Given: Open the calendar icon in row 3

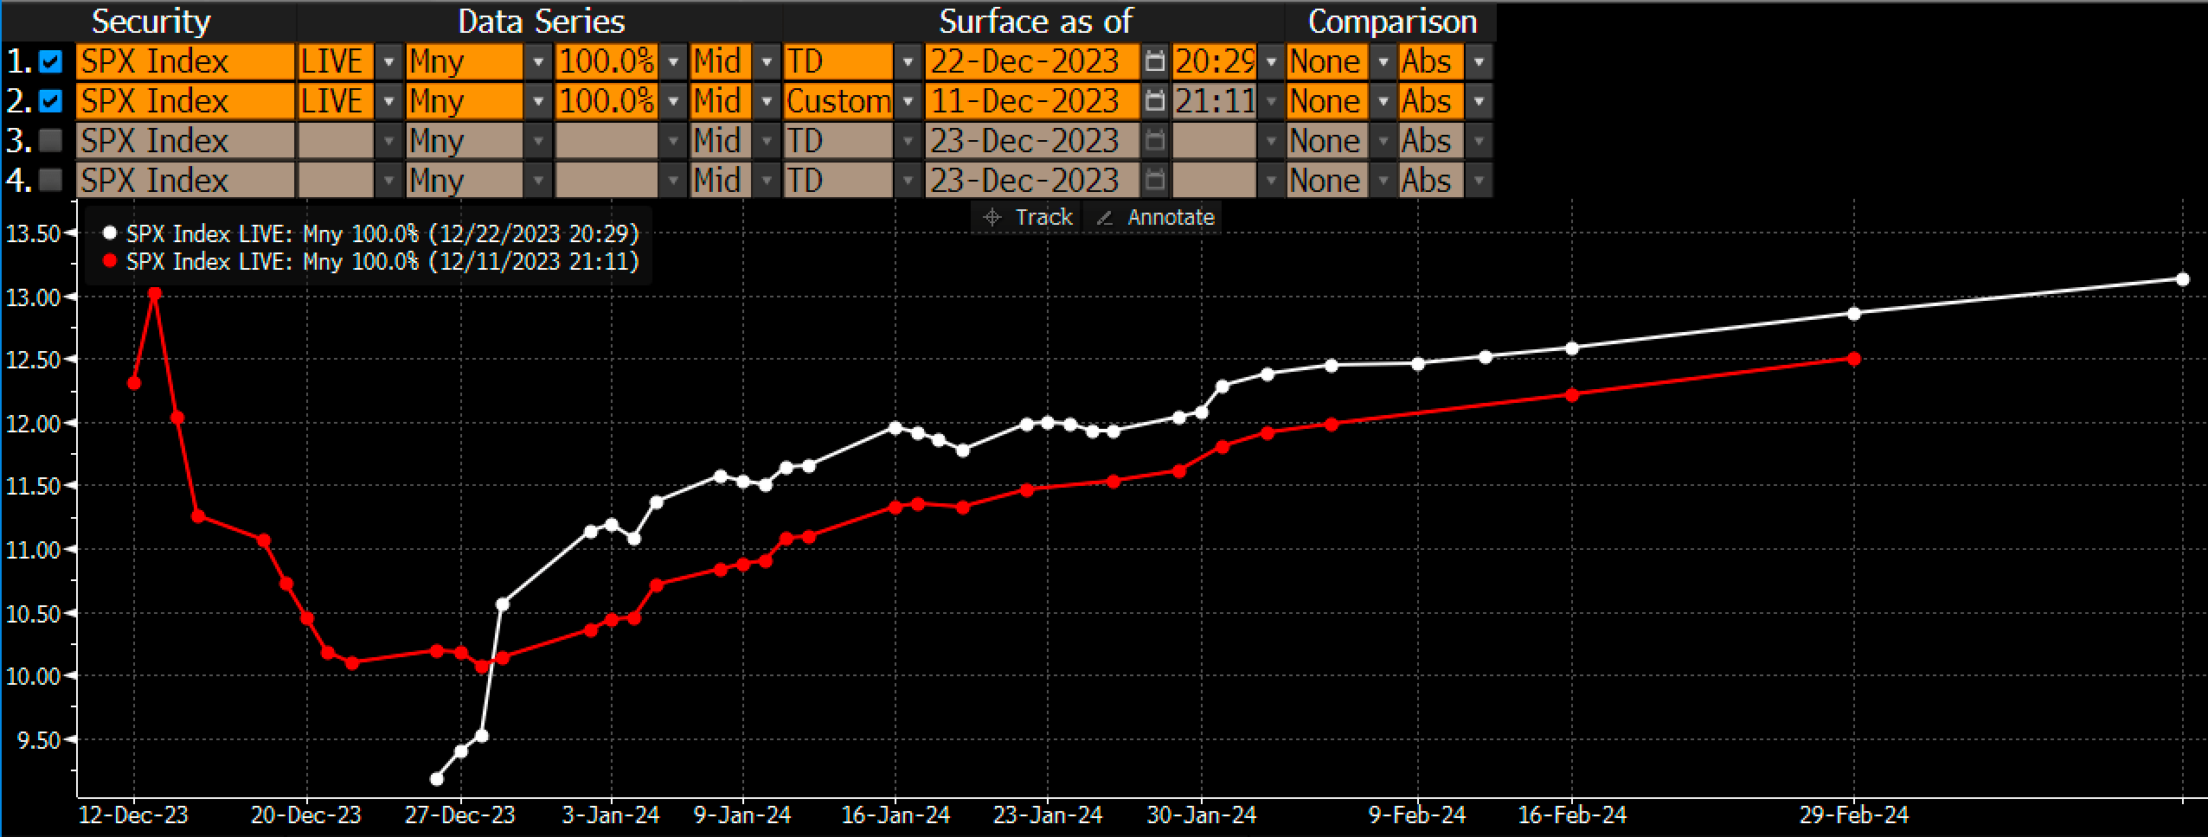Looking at the screenshot, I should coord(1154,141).
